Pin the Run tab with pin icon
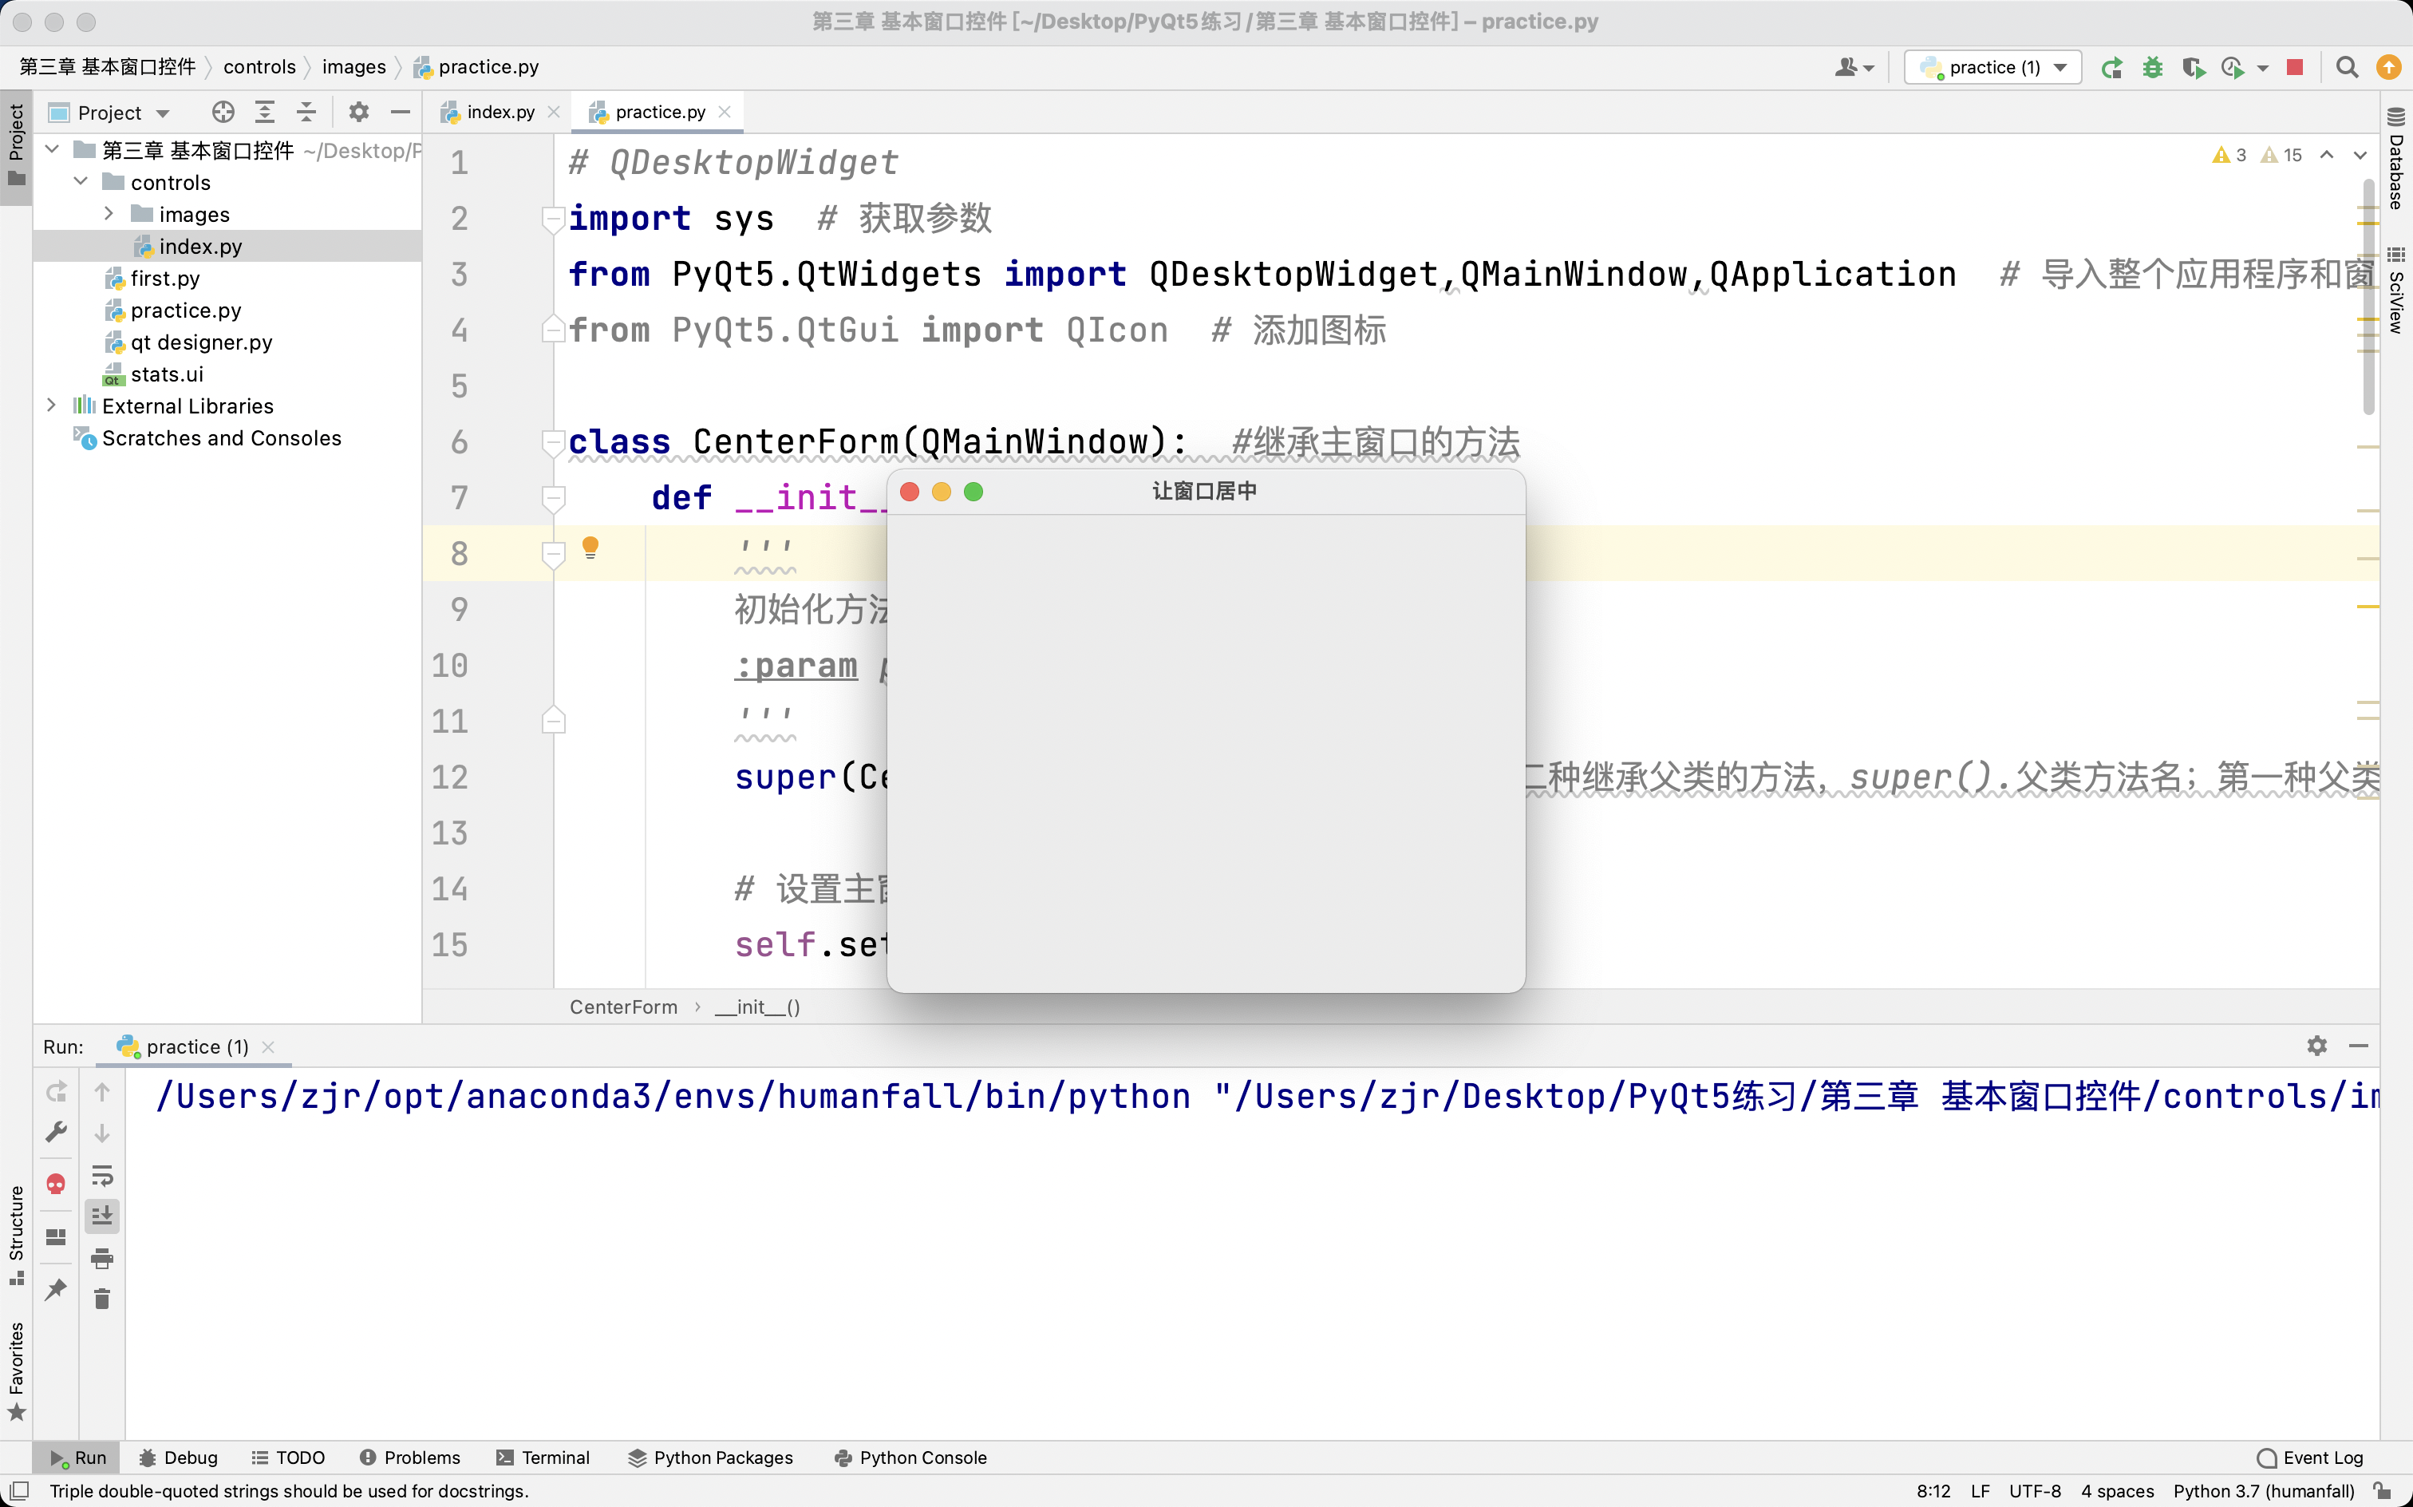 click(x=57, y=1289)
